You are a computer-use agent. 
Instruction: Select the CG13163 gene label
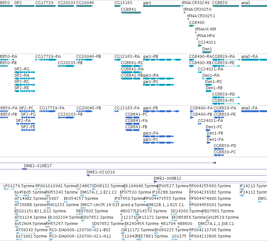tap(123, 3)
